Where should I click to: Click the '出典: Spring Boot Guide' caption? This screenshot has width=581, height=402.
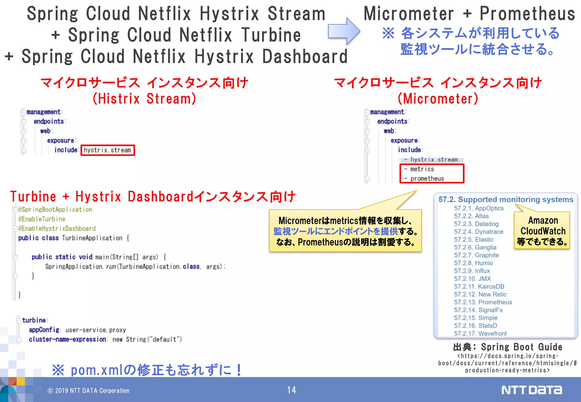coord(508,347)
